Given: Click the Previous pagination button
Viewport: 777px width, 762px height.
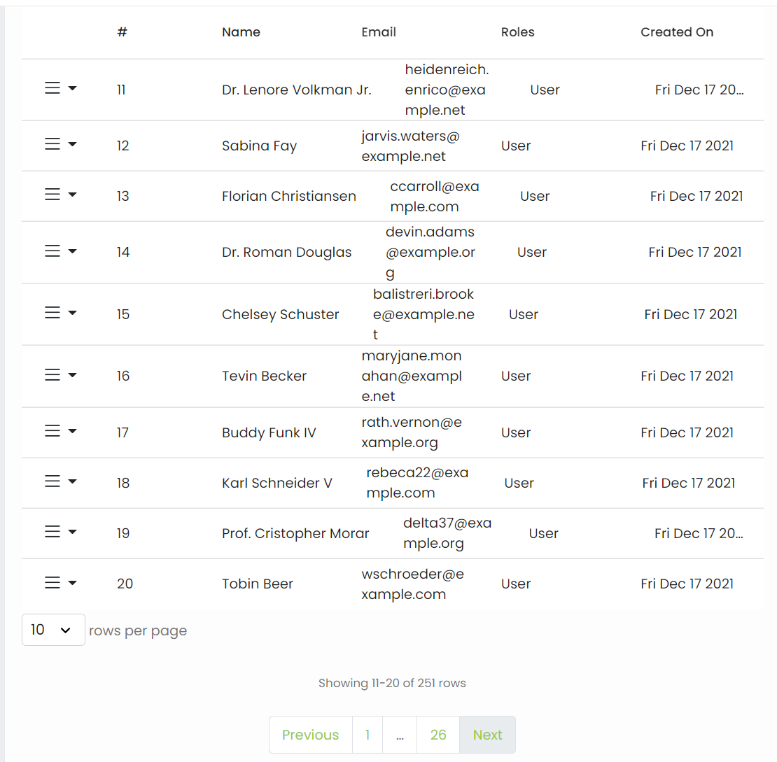Looking at the screenshot, I should pyautogui.click(x=310, y=735).
